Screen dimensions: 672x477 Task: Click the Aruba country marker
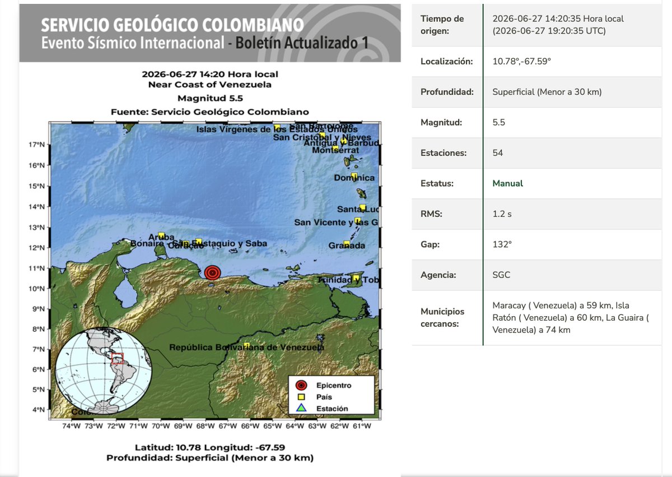click(161, 235)
